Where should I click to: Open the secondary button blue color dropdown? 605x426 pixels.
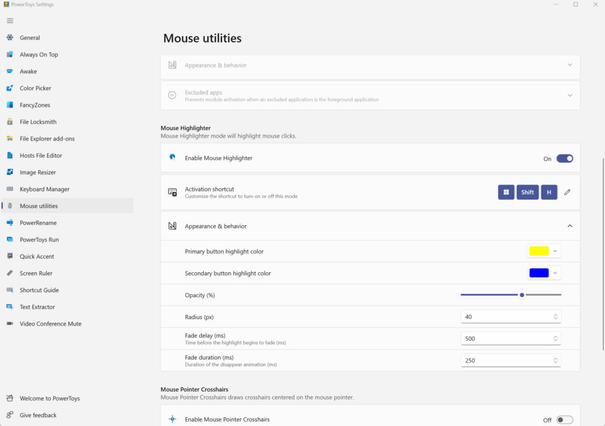point(544,273)
